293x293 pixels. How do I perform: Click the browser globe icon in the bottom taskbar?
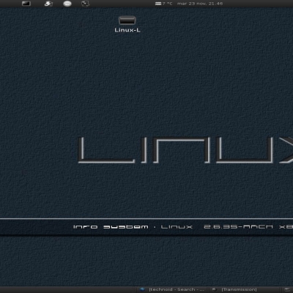pos(142,289)
